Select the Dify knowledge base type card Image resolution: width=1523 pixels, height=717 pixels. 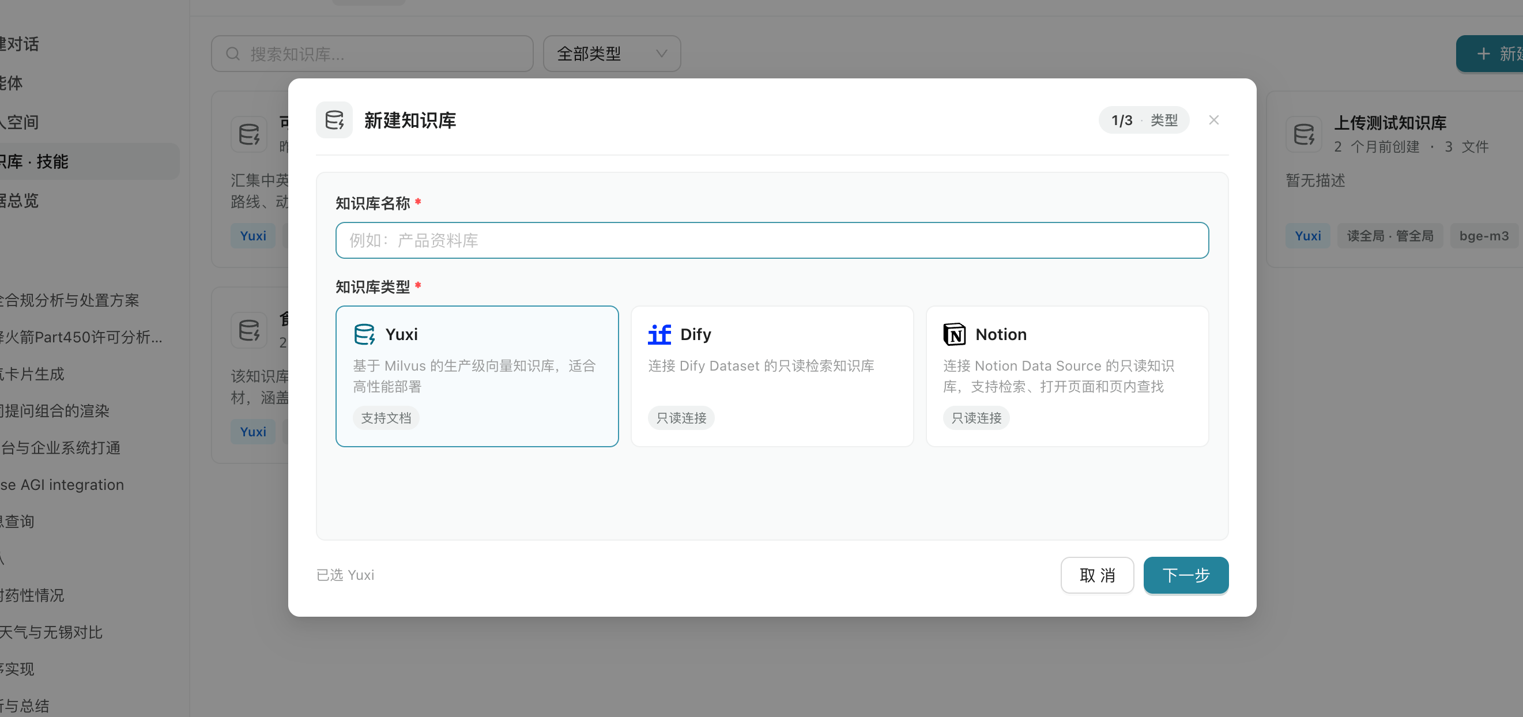[x=772, y=376]
